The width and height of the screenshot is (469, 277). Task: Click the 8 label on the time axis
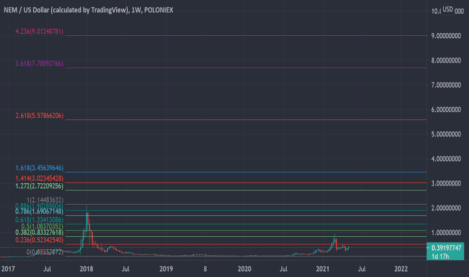(205, 268)
